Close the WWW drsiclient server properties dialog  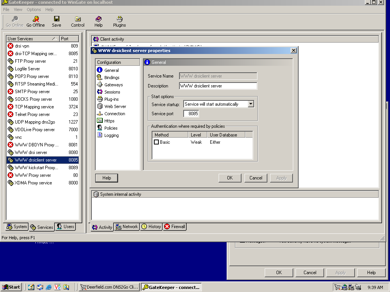click(x=294, y=51)
